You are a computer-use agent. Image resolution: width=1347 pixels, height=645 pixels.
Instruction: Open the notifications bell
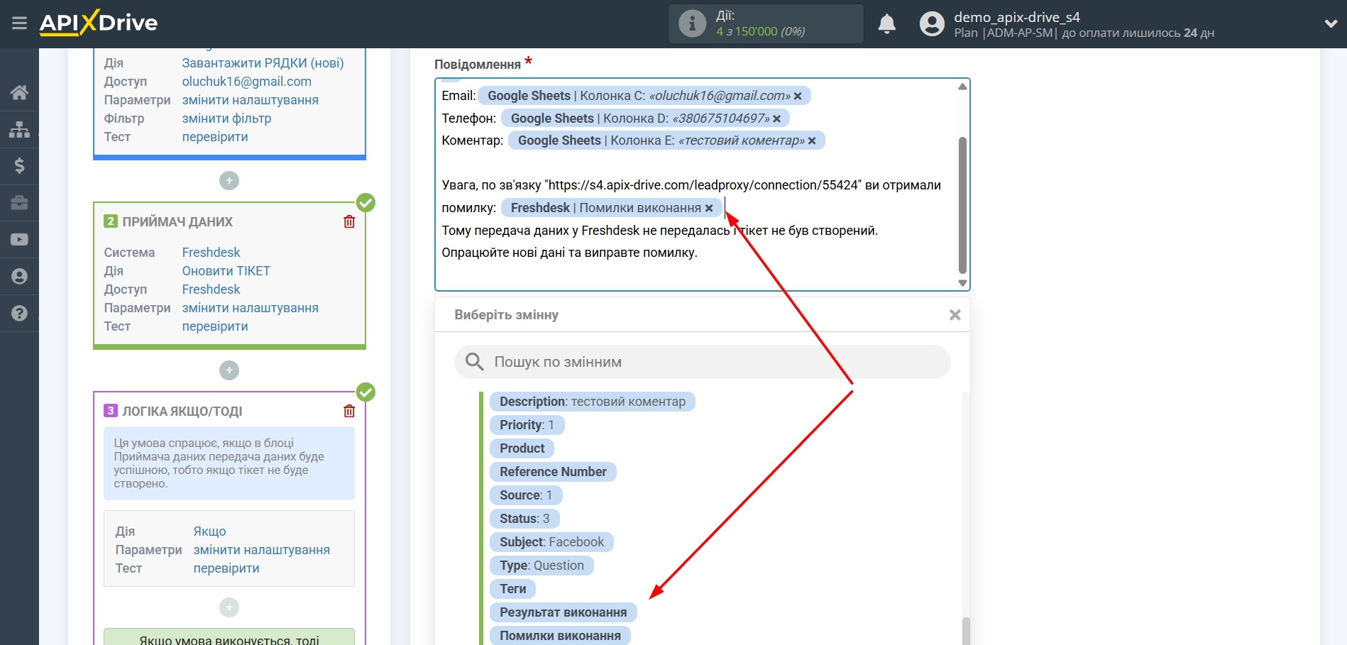pos(886,24)
